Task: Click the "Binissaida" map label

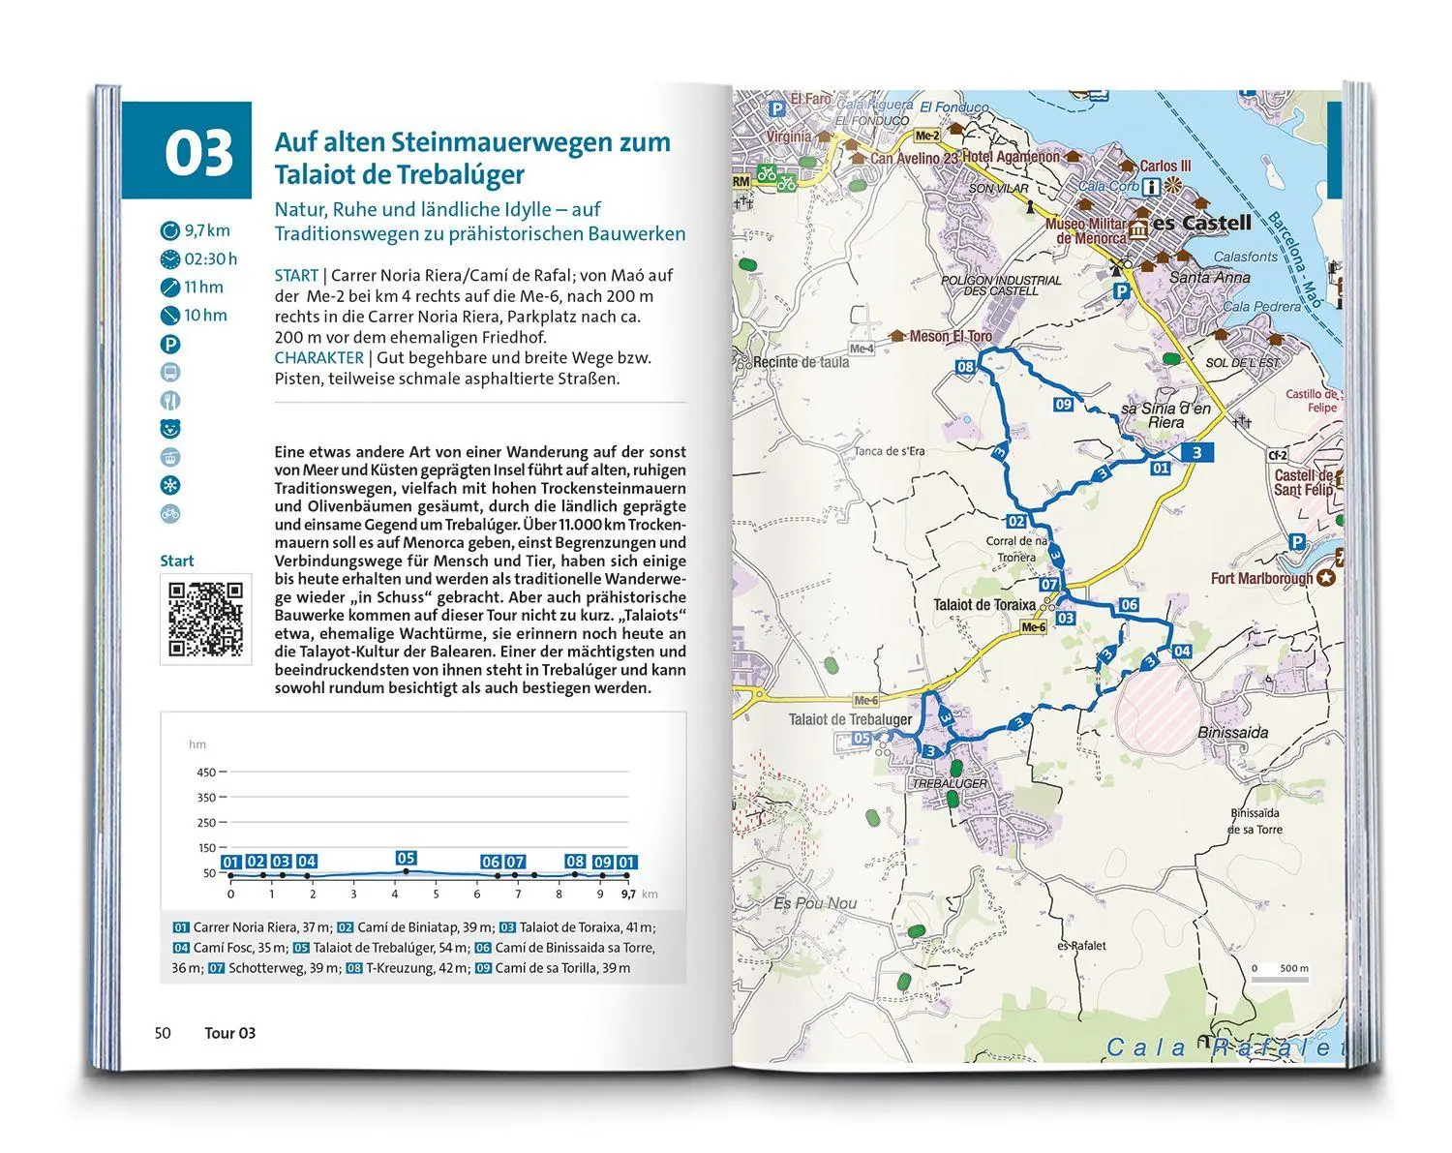Action: pos(1233,733)
